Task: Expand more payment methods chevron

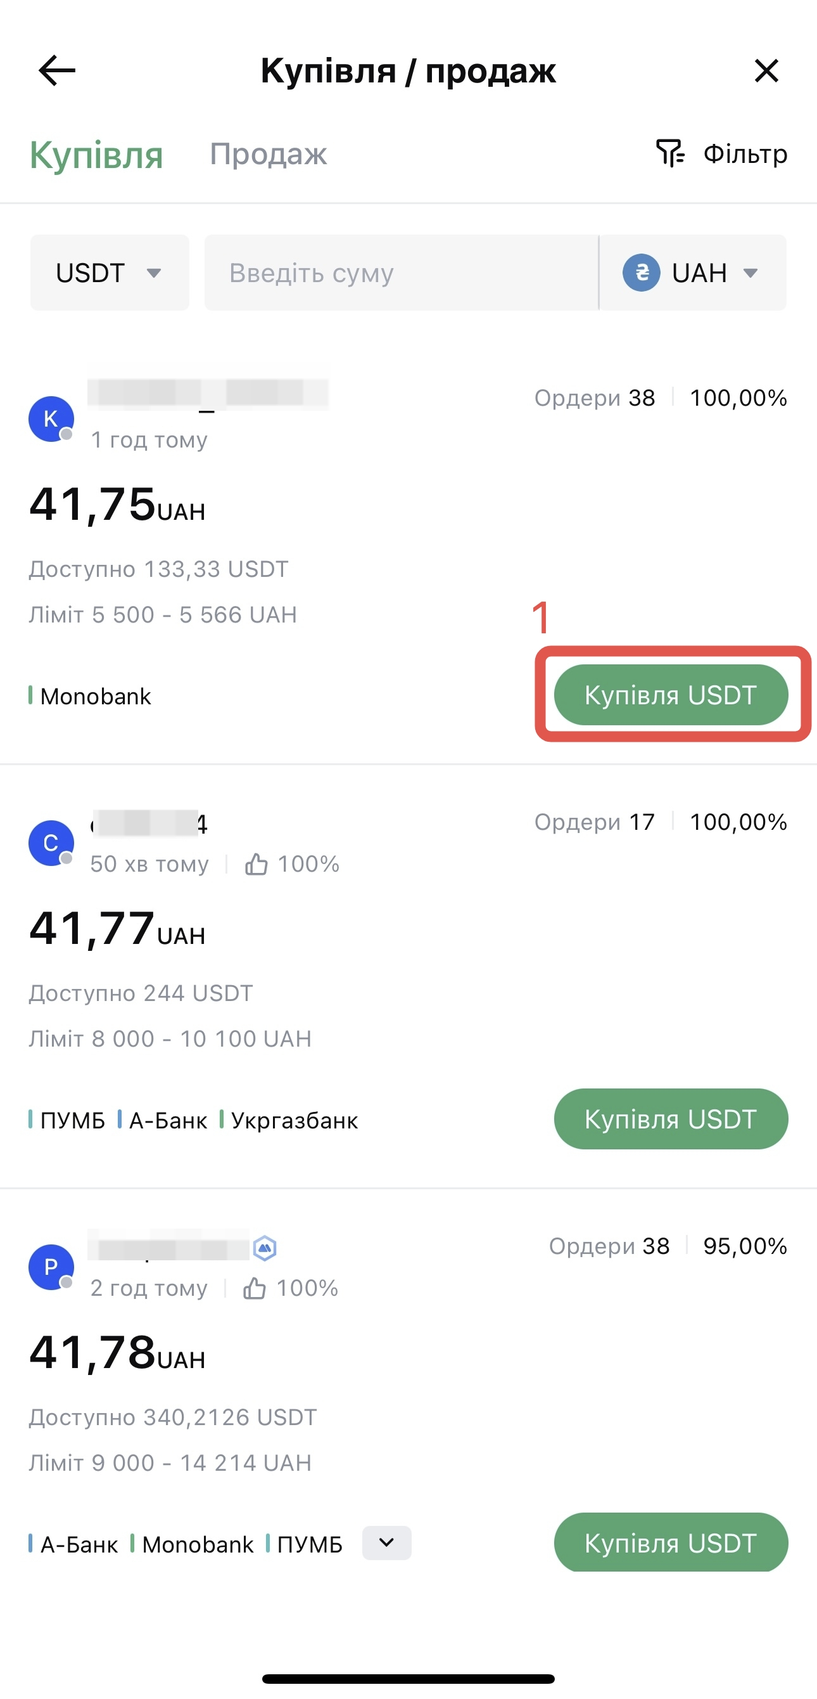Action: pyautogui.click(x=387, y=1542)
